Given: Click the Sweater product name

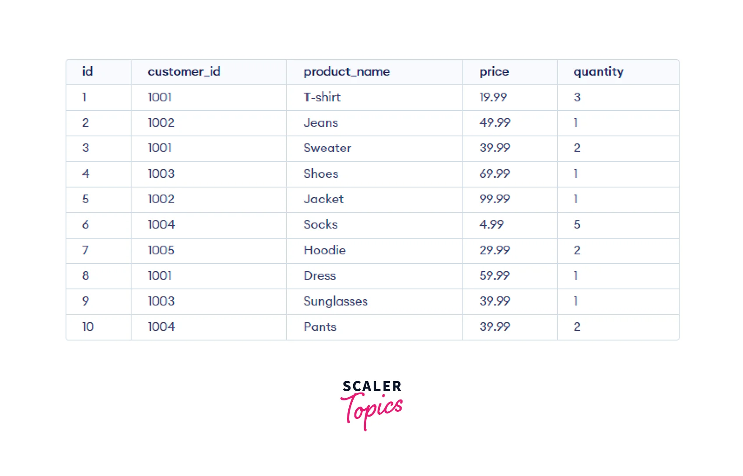Looking at the screenshot, I should click(x=327, y=148).
